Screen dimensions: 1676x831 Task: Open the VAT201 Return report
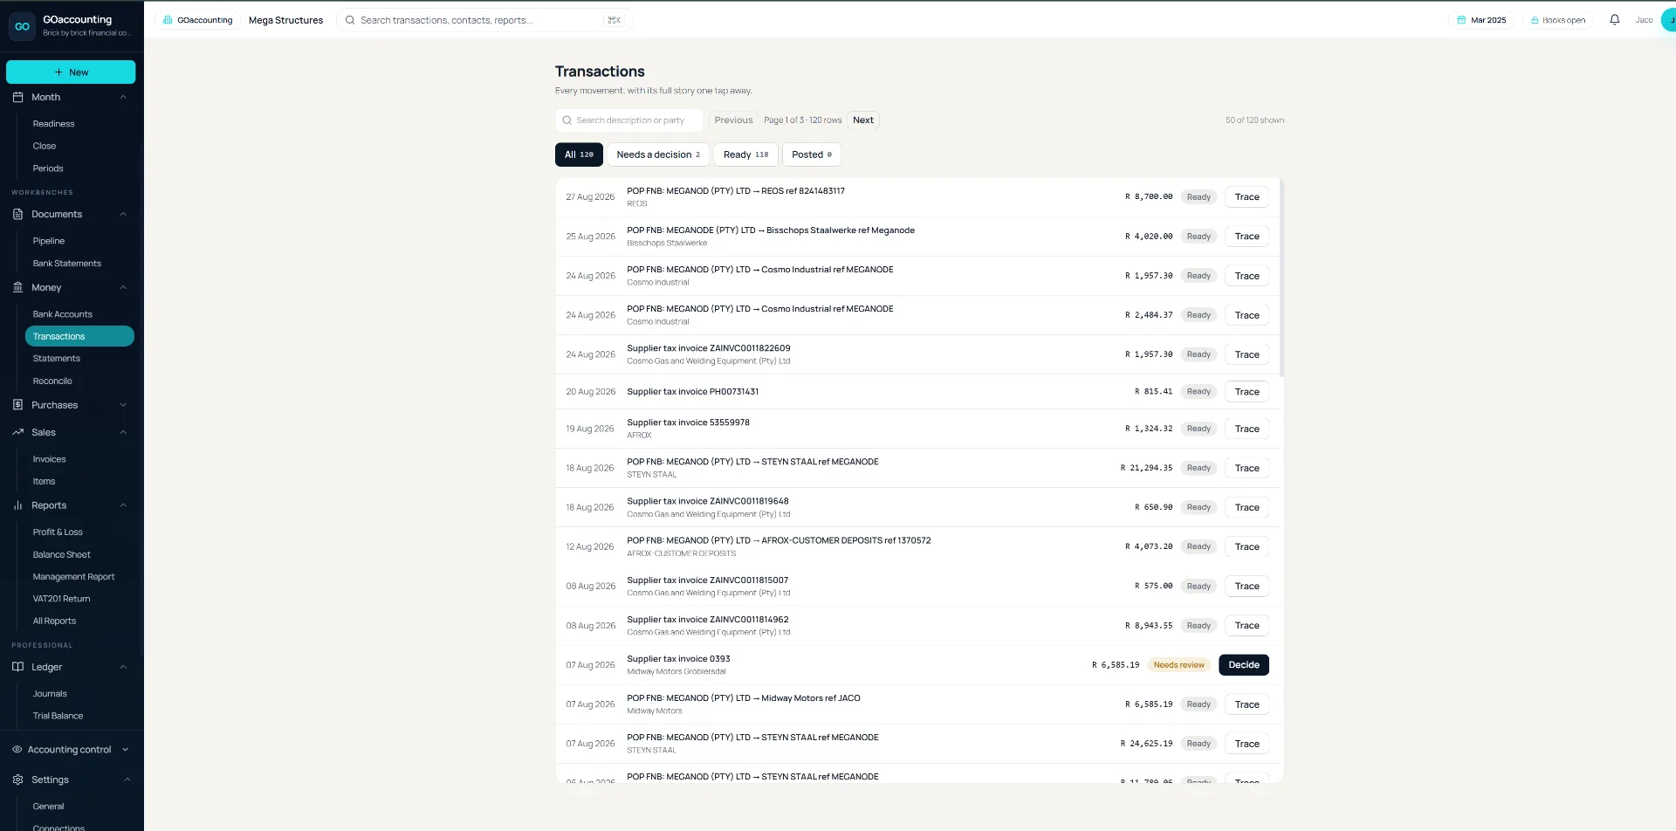(x=62, y=599)
